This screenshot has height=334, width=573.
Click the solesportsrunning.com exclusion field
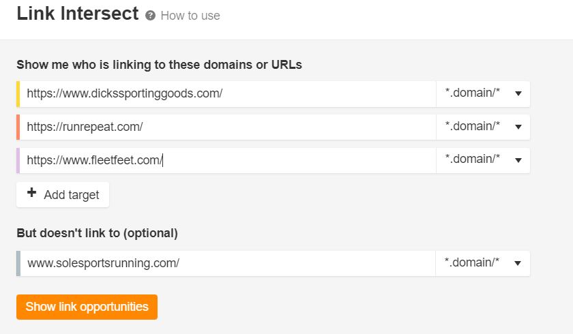228,263
